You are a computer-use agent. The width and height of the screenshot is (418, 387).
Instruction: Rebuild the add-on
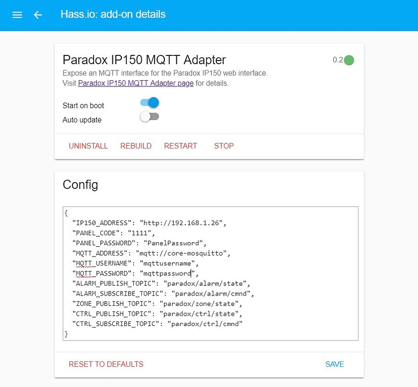click(136, 146)
